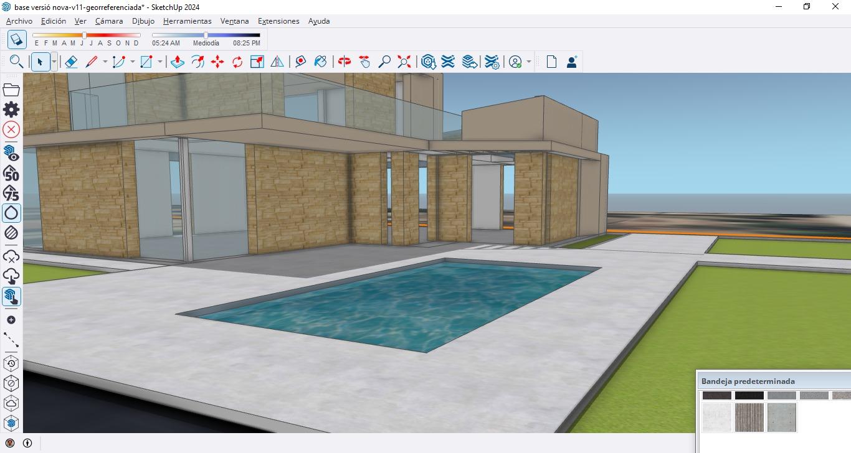Open the Herramientas menu
The height and width of the screenshot is (453, 851).
pos(187,21)
